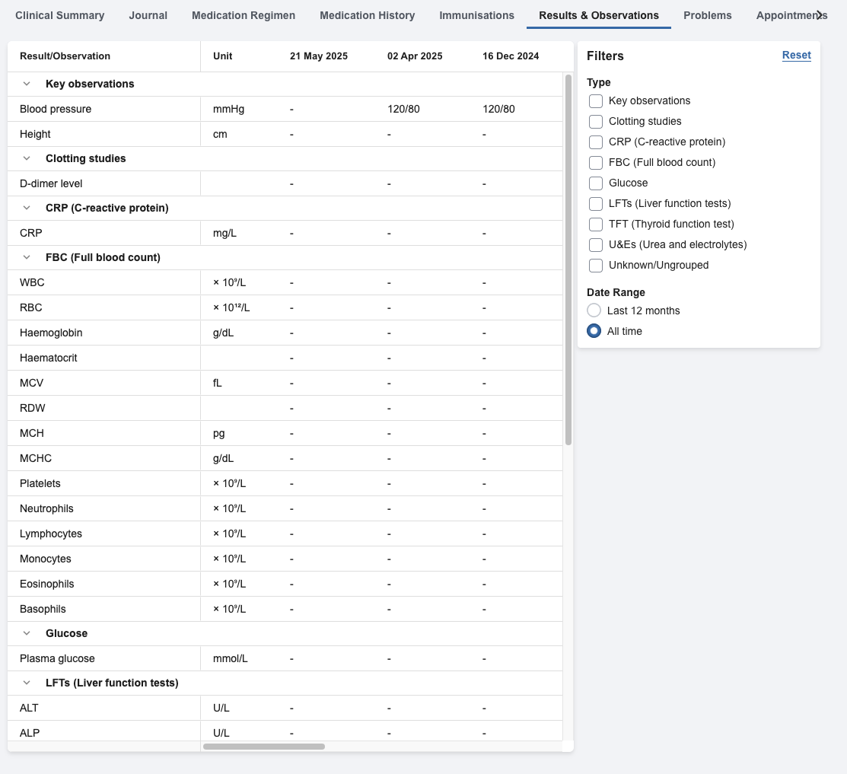Go to the Immunisations tab
The width and height of the screenshot is (847, 774).
(x=476, y=15)
